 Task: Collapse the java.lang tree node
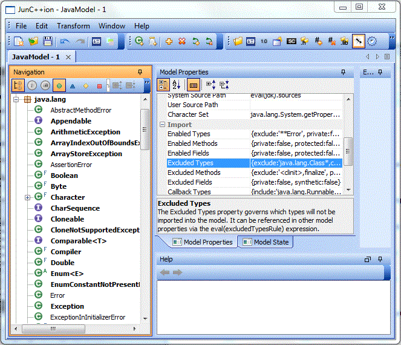click(16, 99)
